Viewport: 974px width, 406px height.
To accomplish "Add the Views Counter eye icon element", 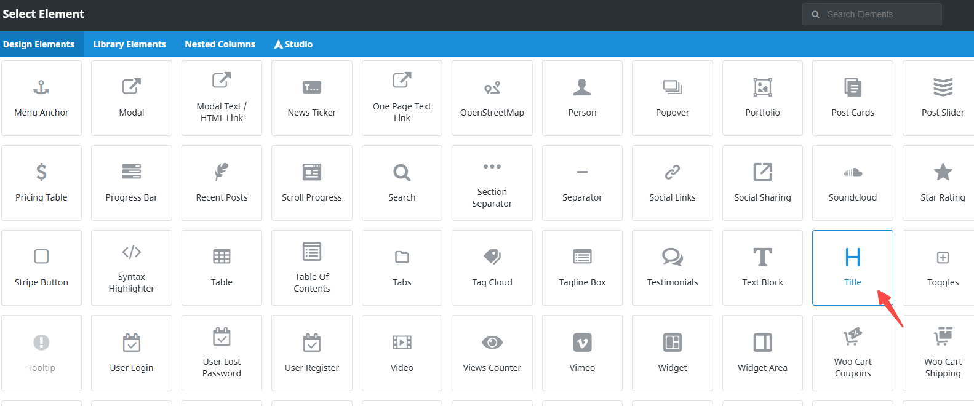I will click(x=492, y=343).
